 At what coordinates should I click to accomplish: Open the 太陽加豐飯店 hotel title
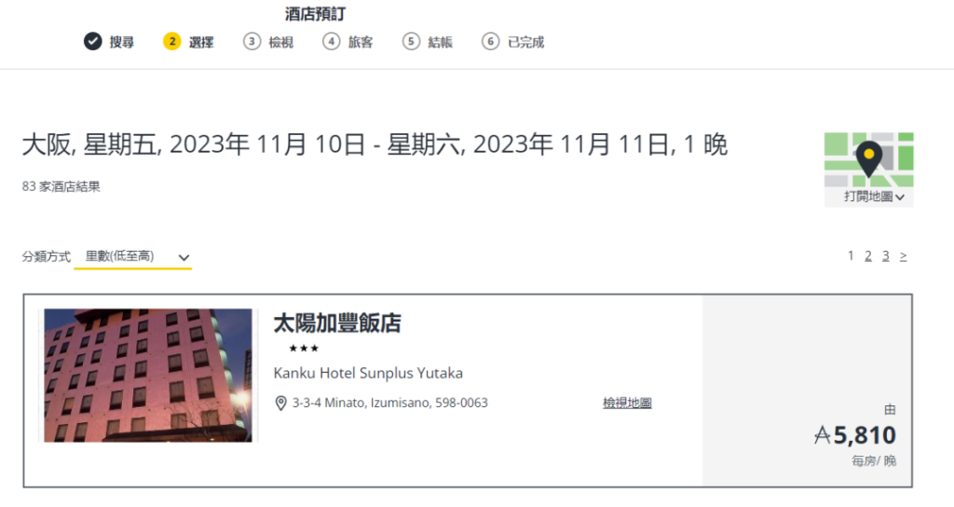point(337,323)
